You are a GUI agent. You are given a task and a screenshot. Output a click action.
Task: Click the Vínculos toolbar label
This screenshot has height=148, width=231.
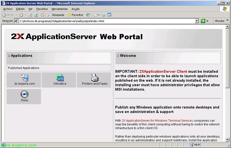coord(219,21)
